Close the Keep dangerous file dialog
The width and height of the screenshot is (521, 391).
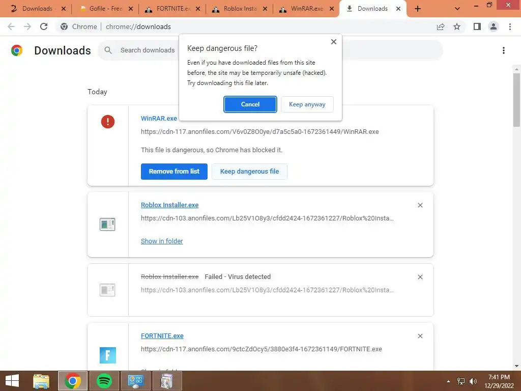click(x=334, y=42)
